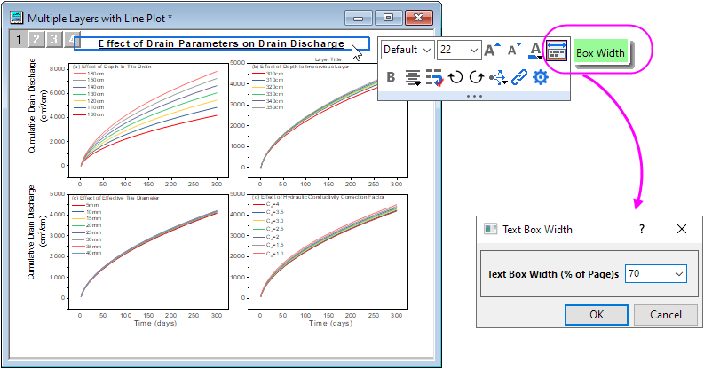The image size is (712, 369).
Task: Open properties via blue gear icon
Action: pos(540,78)
